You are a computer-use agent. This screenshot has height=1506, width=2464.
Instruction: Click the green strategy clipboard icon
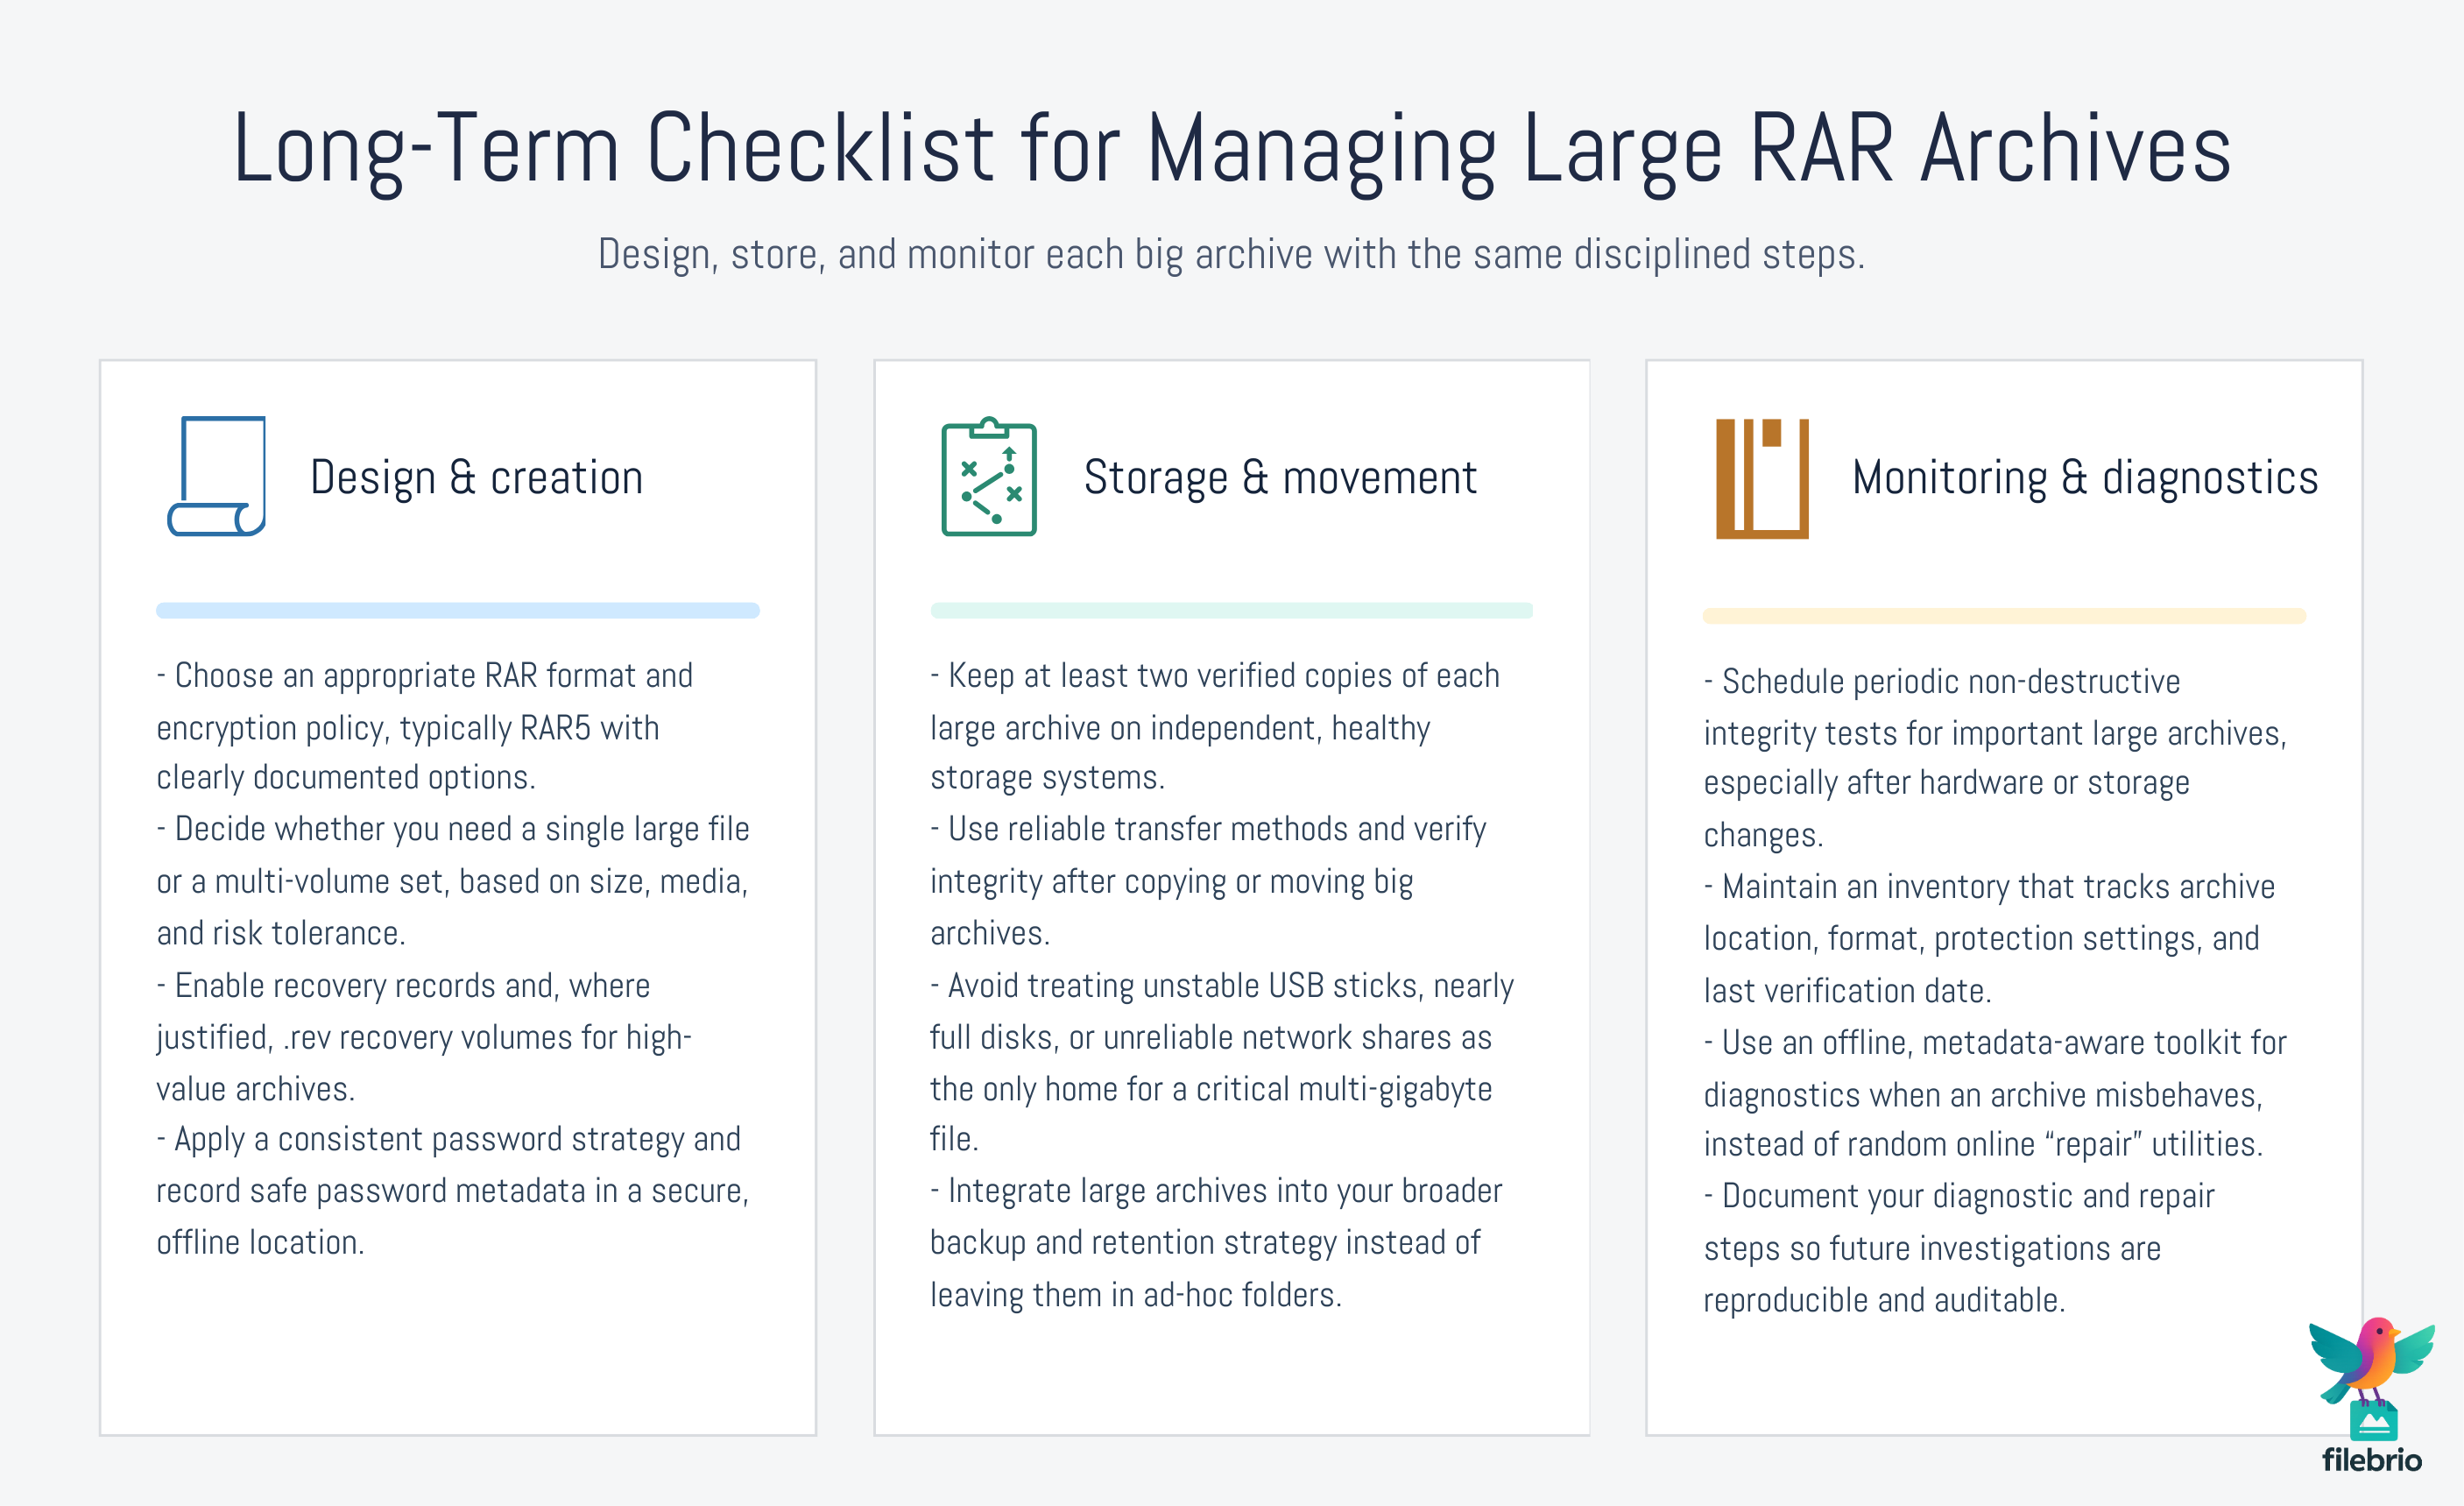coord(990,480)
